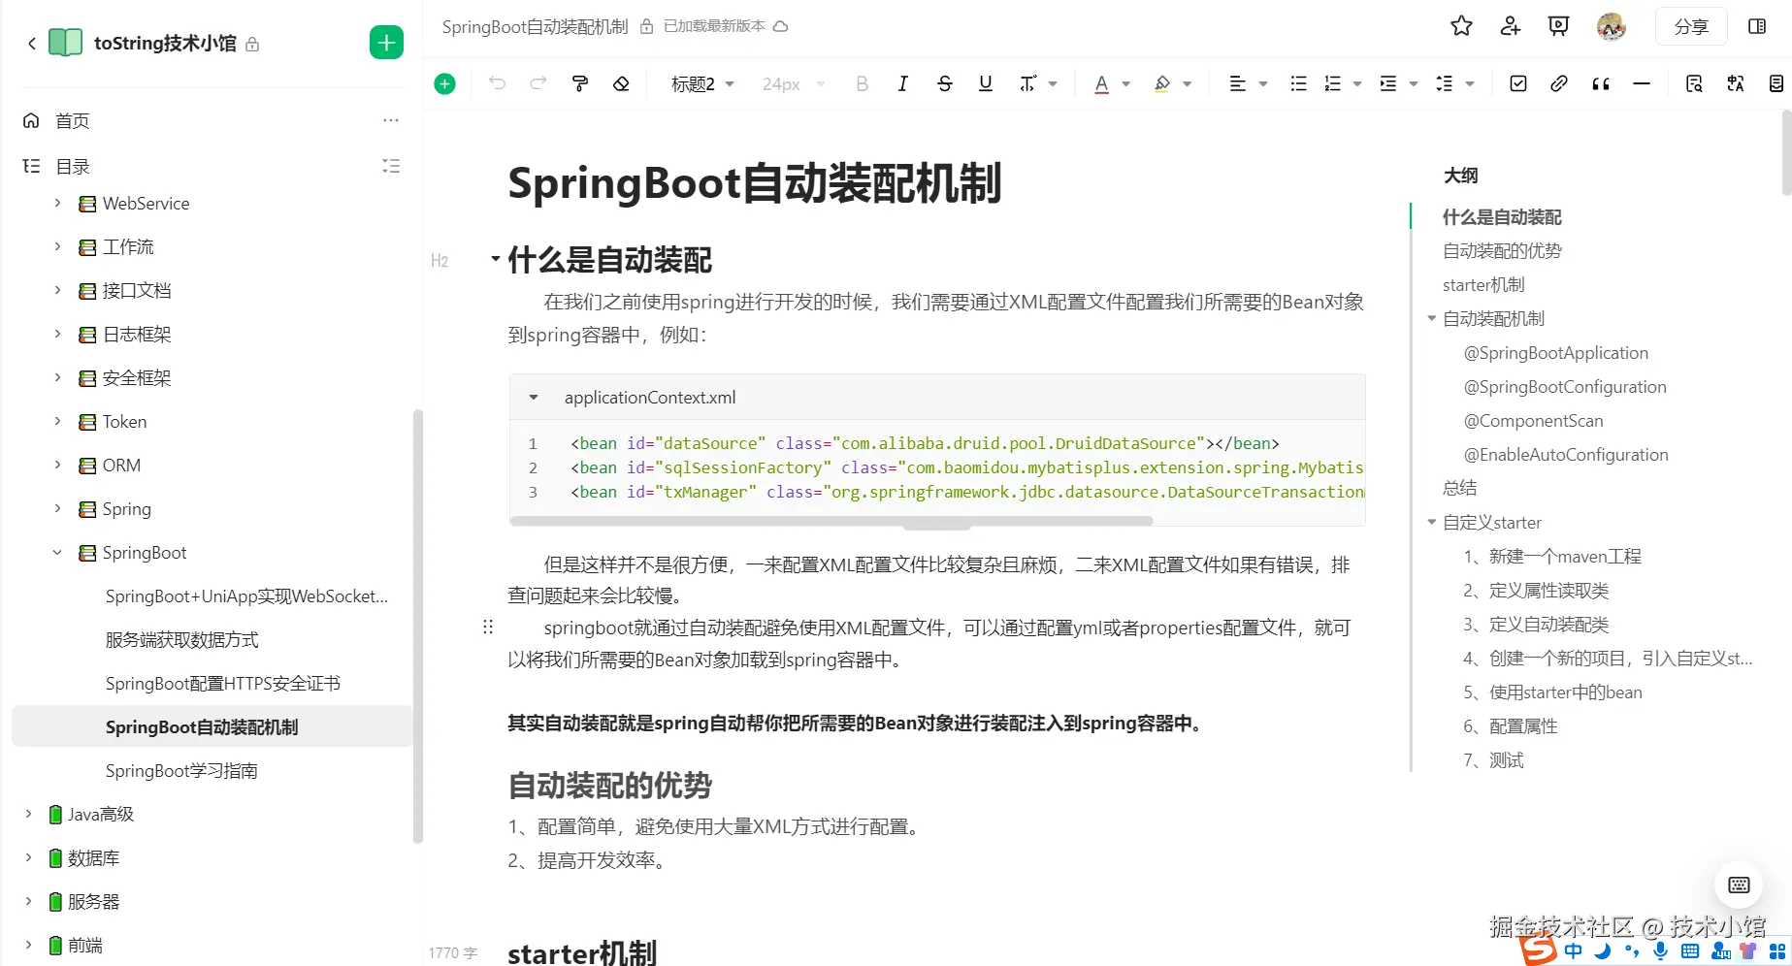Click the undo arrow in toolbar

click(497, 83)
